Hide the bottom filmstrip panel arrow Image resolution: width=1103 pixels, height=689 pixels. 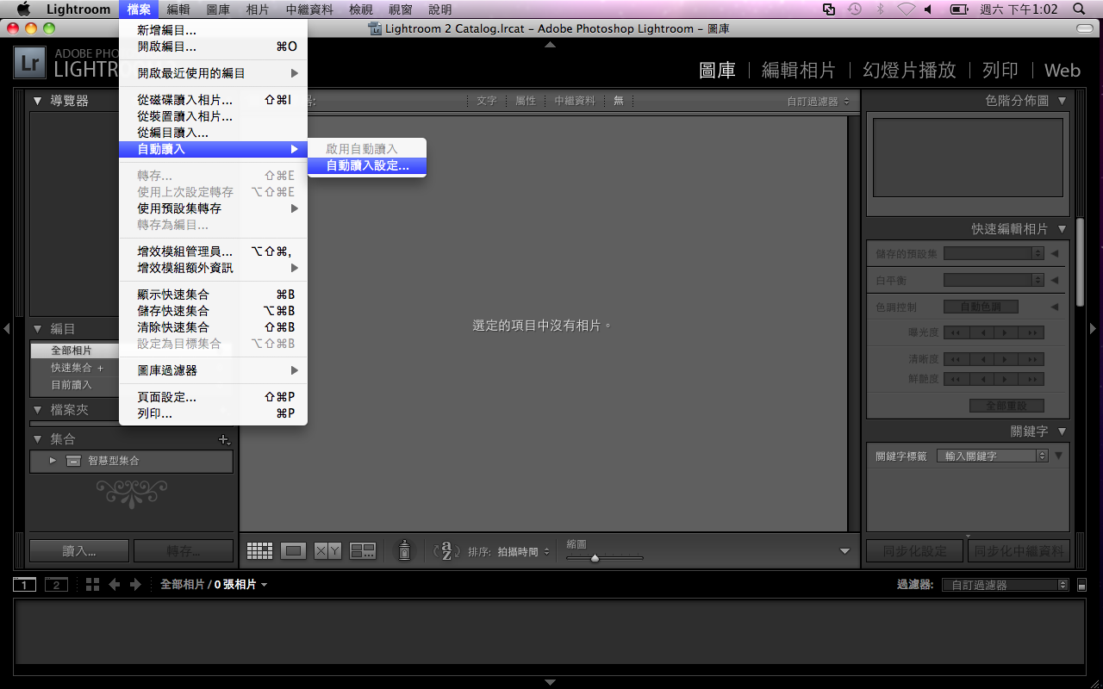pos(551,683)
